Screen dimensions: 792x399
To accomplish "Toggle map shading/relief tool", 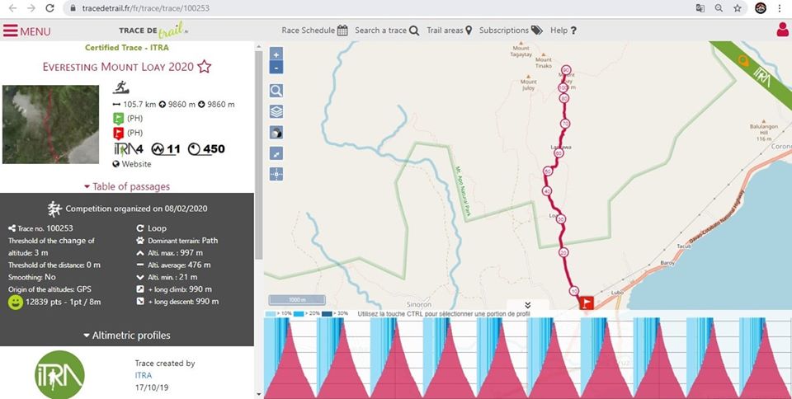I will pyautogui.click(x=276, y=133).
